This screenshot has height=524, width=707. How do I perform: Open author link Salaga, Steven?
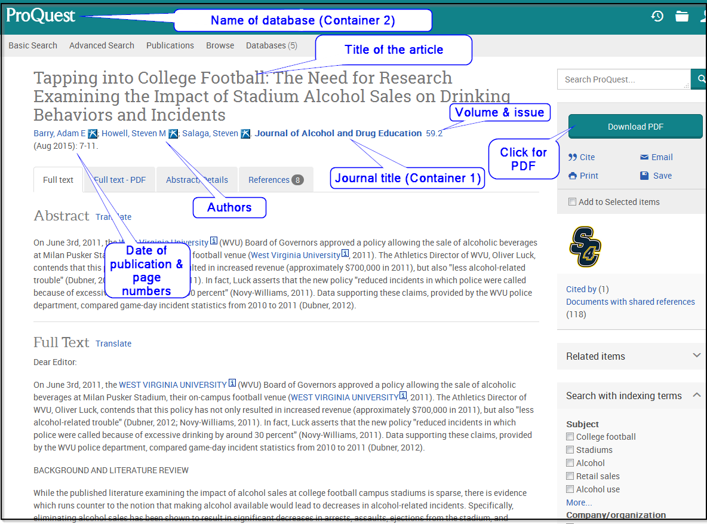click(210, 133)
